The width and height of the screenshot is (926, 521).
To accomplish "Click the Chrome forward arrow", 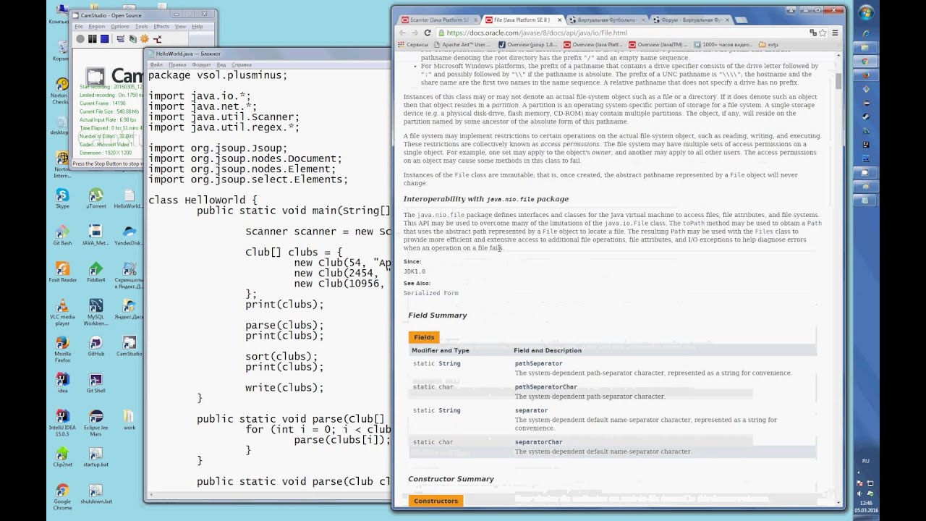I will point(415,33).
